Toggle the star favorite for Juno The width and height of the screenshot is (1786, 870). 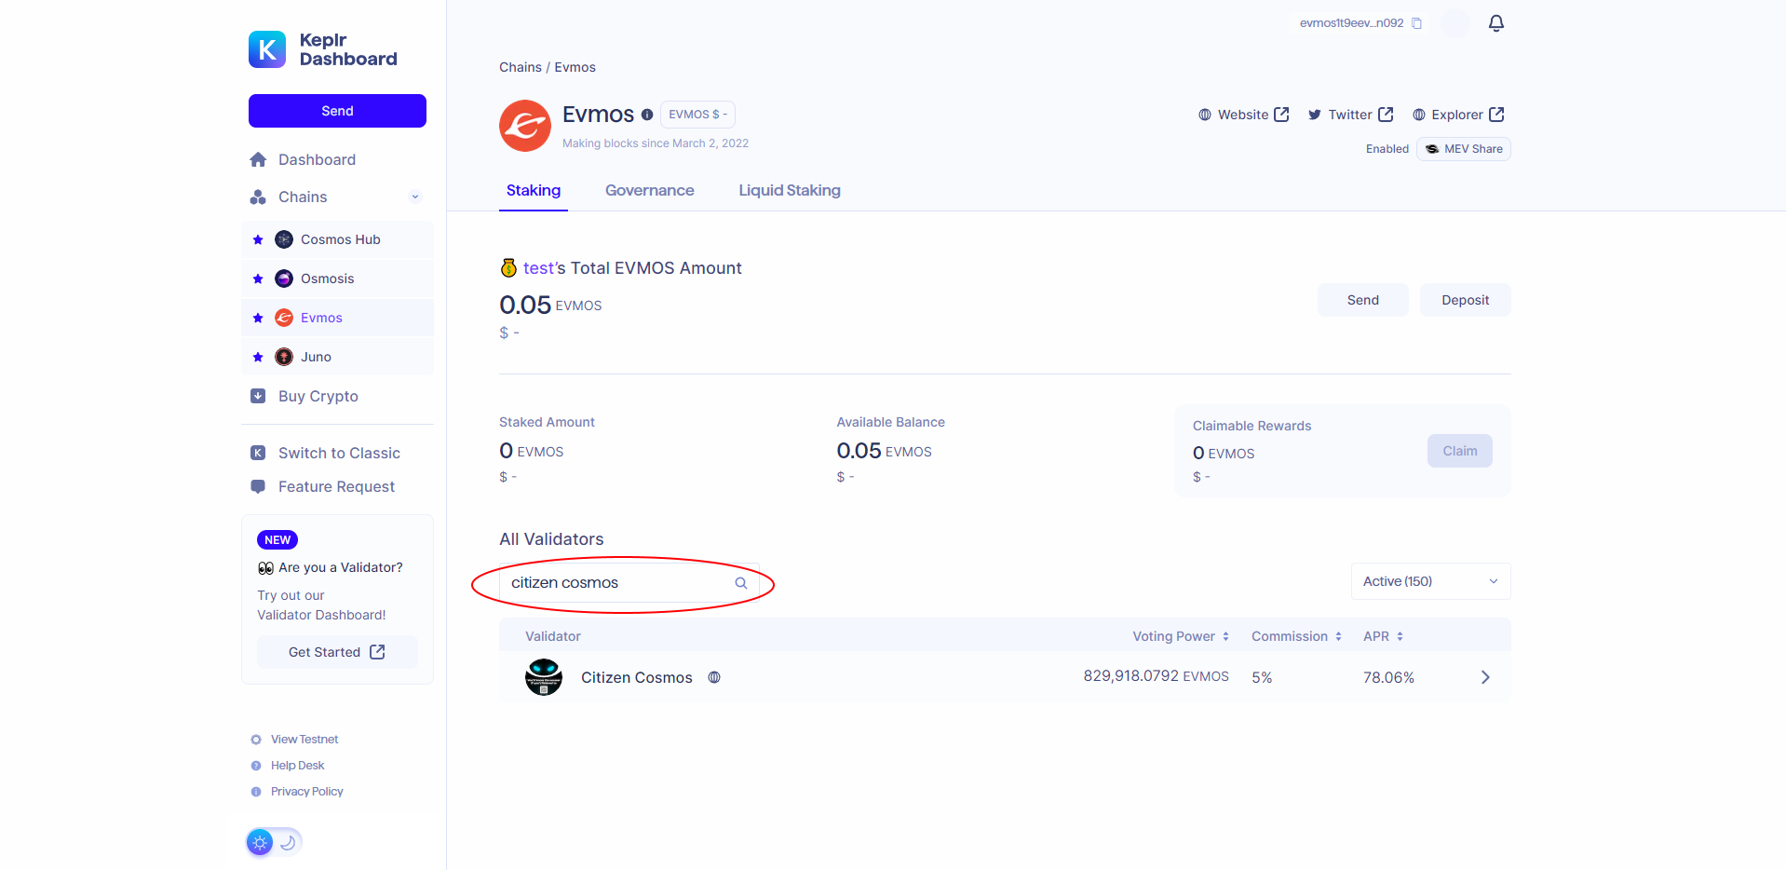point(258,357)
